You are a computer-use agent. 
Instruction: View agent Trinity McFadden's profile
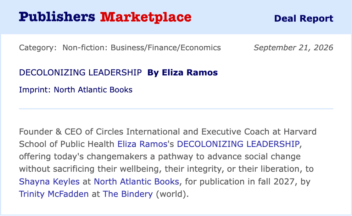54,194
